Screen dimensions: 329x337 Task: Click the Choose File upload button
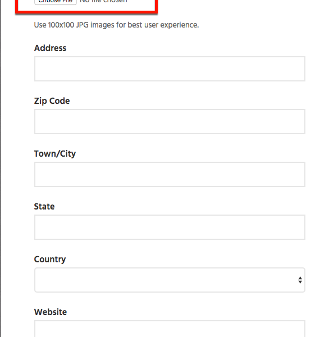(56, 2)
